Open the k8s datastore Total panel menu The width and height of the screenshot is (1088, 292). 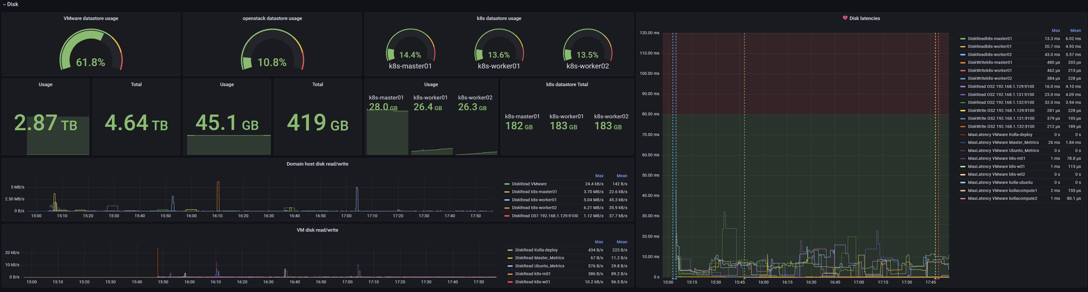(x=567, y=84)
